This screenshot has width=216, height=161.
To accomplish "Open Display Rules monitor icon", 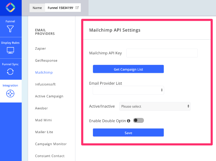I will (10, 50).
